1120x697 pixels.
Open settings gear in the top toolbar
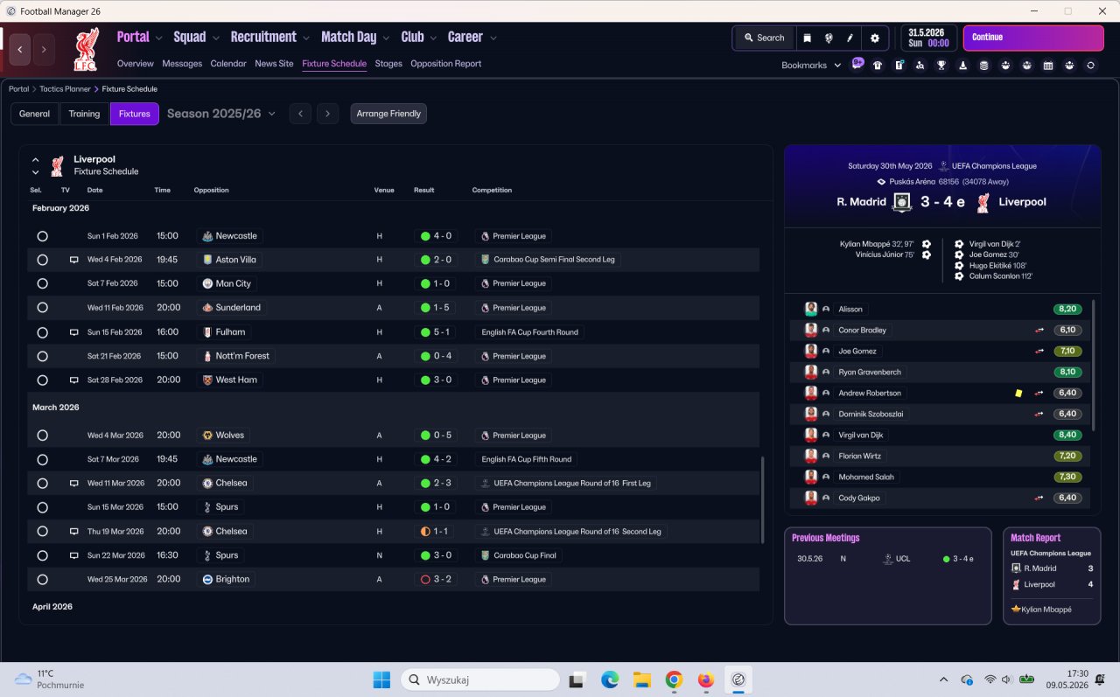(875, 38)
